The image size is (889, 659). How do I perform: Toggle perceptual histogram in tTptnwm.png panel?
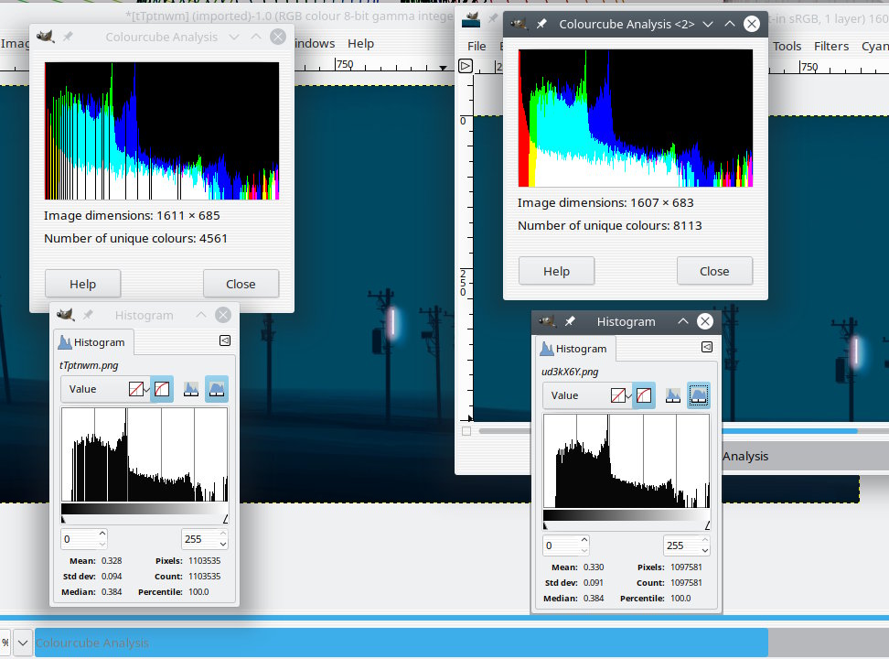[161, 389]
